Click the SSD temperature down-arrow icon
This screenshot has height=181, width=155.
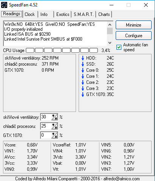point(83,64)
